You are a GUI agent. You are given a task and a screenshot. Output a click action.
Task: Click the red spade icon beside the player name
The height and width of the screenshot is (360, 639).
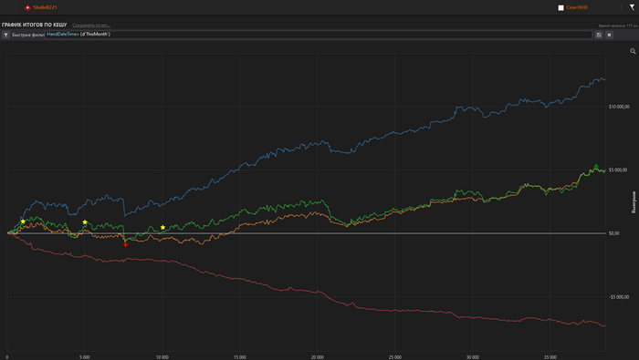point(27,7)
